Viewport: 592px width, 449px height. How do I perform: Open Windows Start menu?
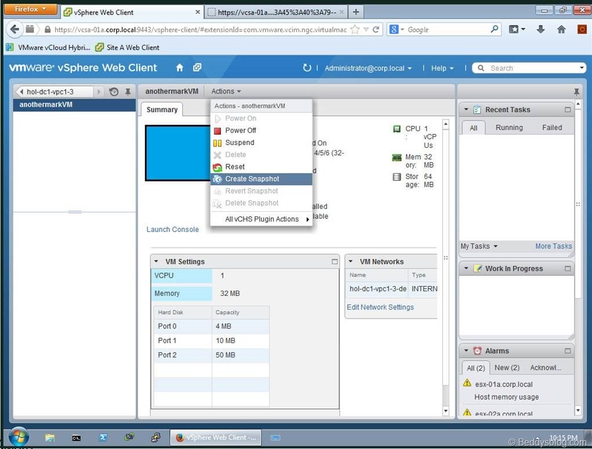[19, 437]
